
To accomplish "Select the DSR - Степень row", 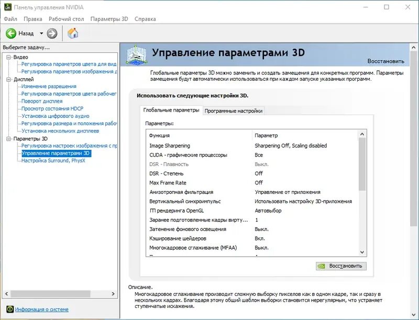I will pyautogui.click(x=252, y=173).
